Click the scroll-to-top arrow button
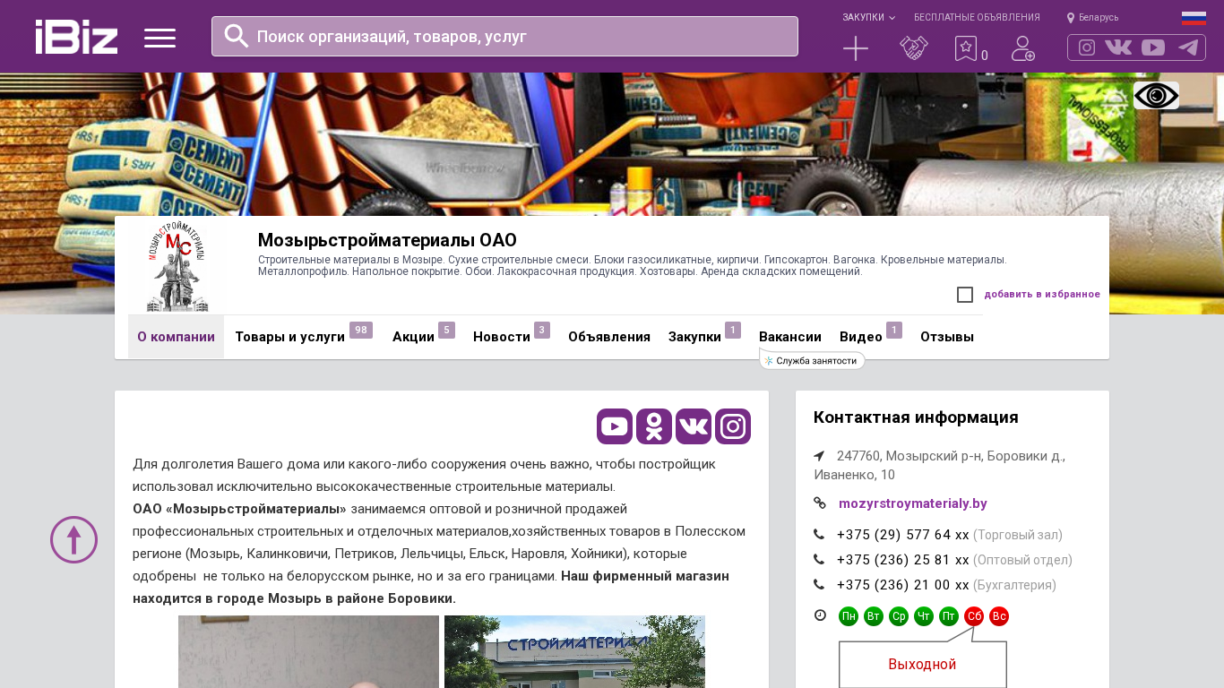This screenshot has width=1224, height=688. point(73,539)
